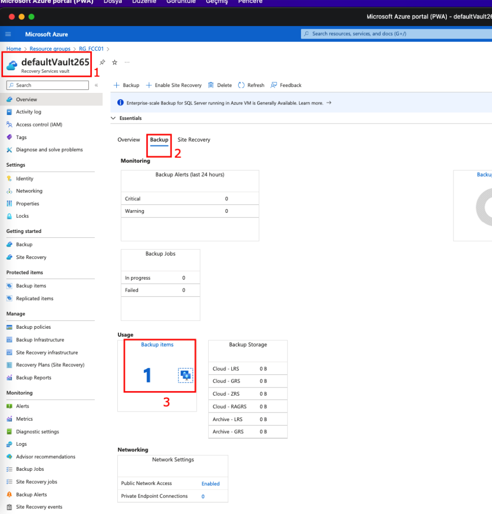Mark the vault as favorite with star
The height and width of the screenshot is (514, 492).
(x=114, y=62)
